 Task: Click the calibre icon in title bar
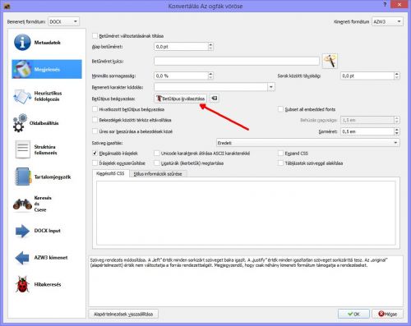click(x=7, y=6)
